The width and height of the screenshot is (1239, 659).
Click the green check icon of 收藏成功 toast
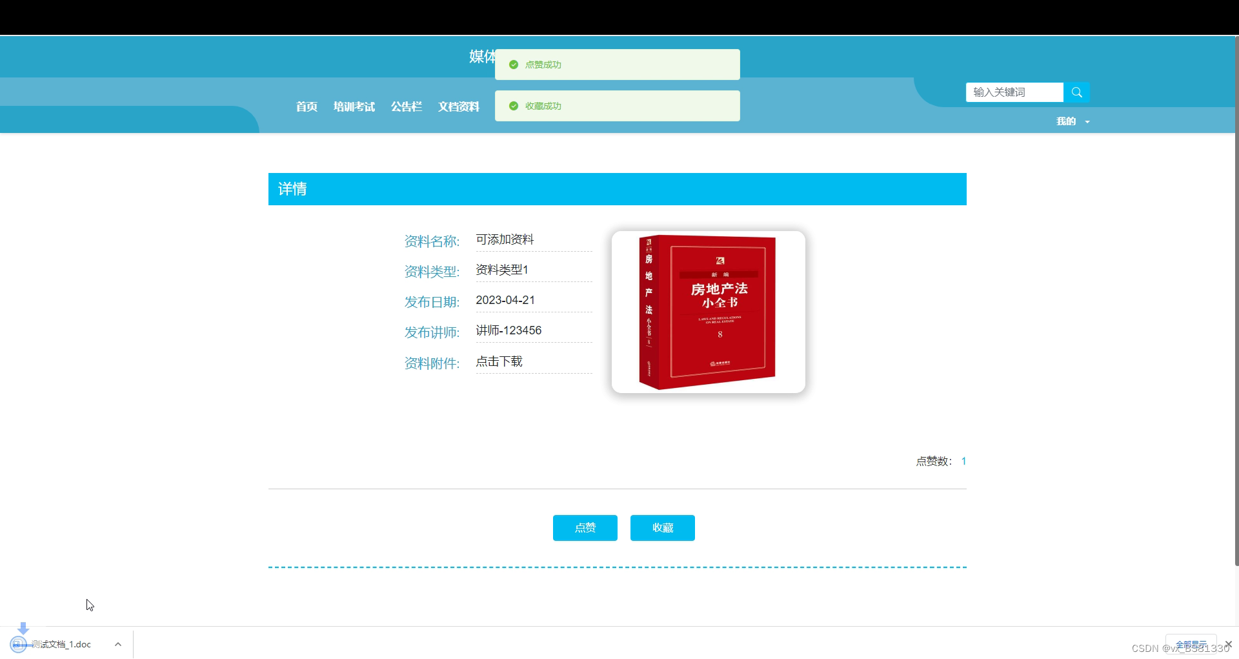click(x=514, y=106)
